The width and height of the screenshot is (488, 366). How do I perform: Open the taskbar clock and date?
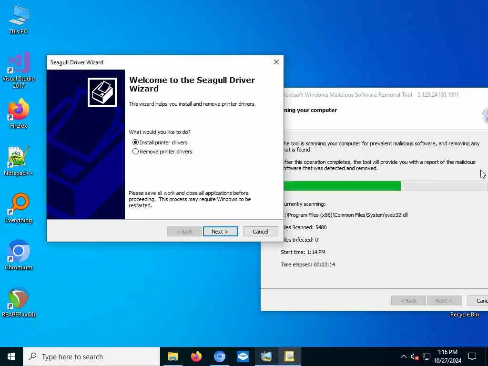pos(447,356)
